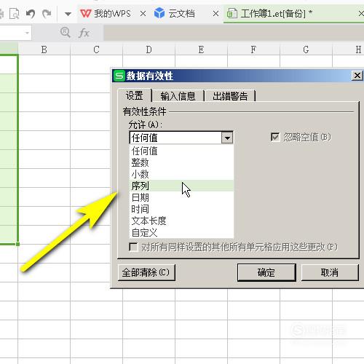This screenshot has width=364, height=364.
Task: Click the green S icon in dialog title bar
Action: pyautogui.click(x=119, y=76)
